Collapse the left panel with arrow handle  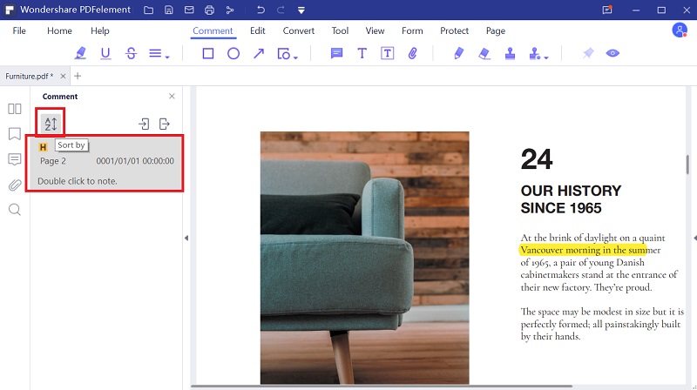[x=186, y=238]
